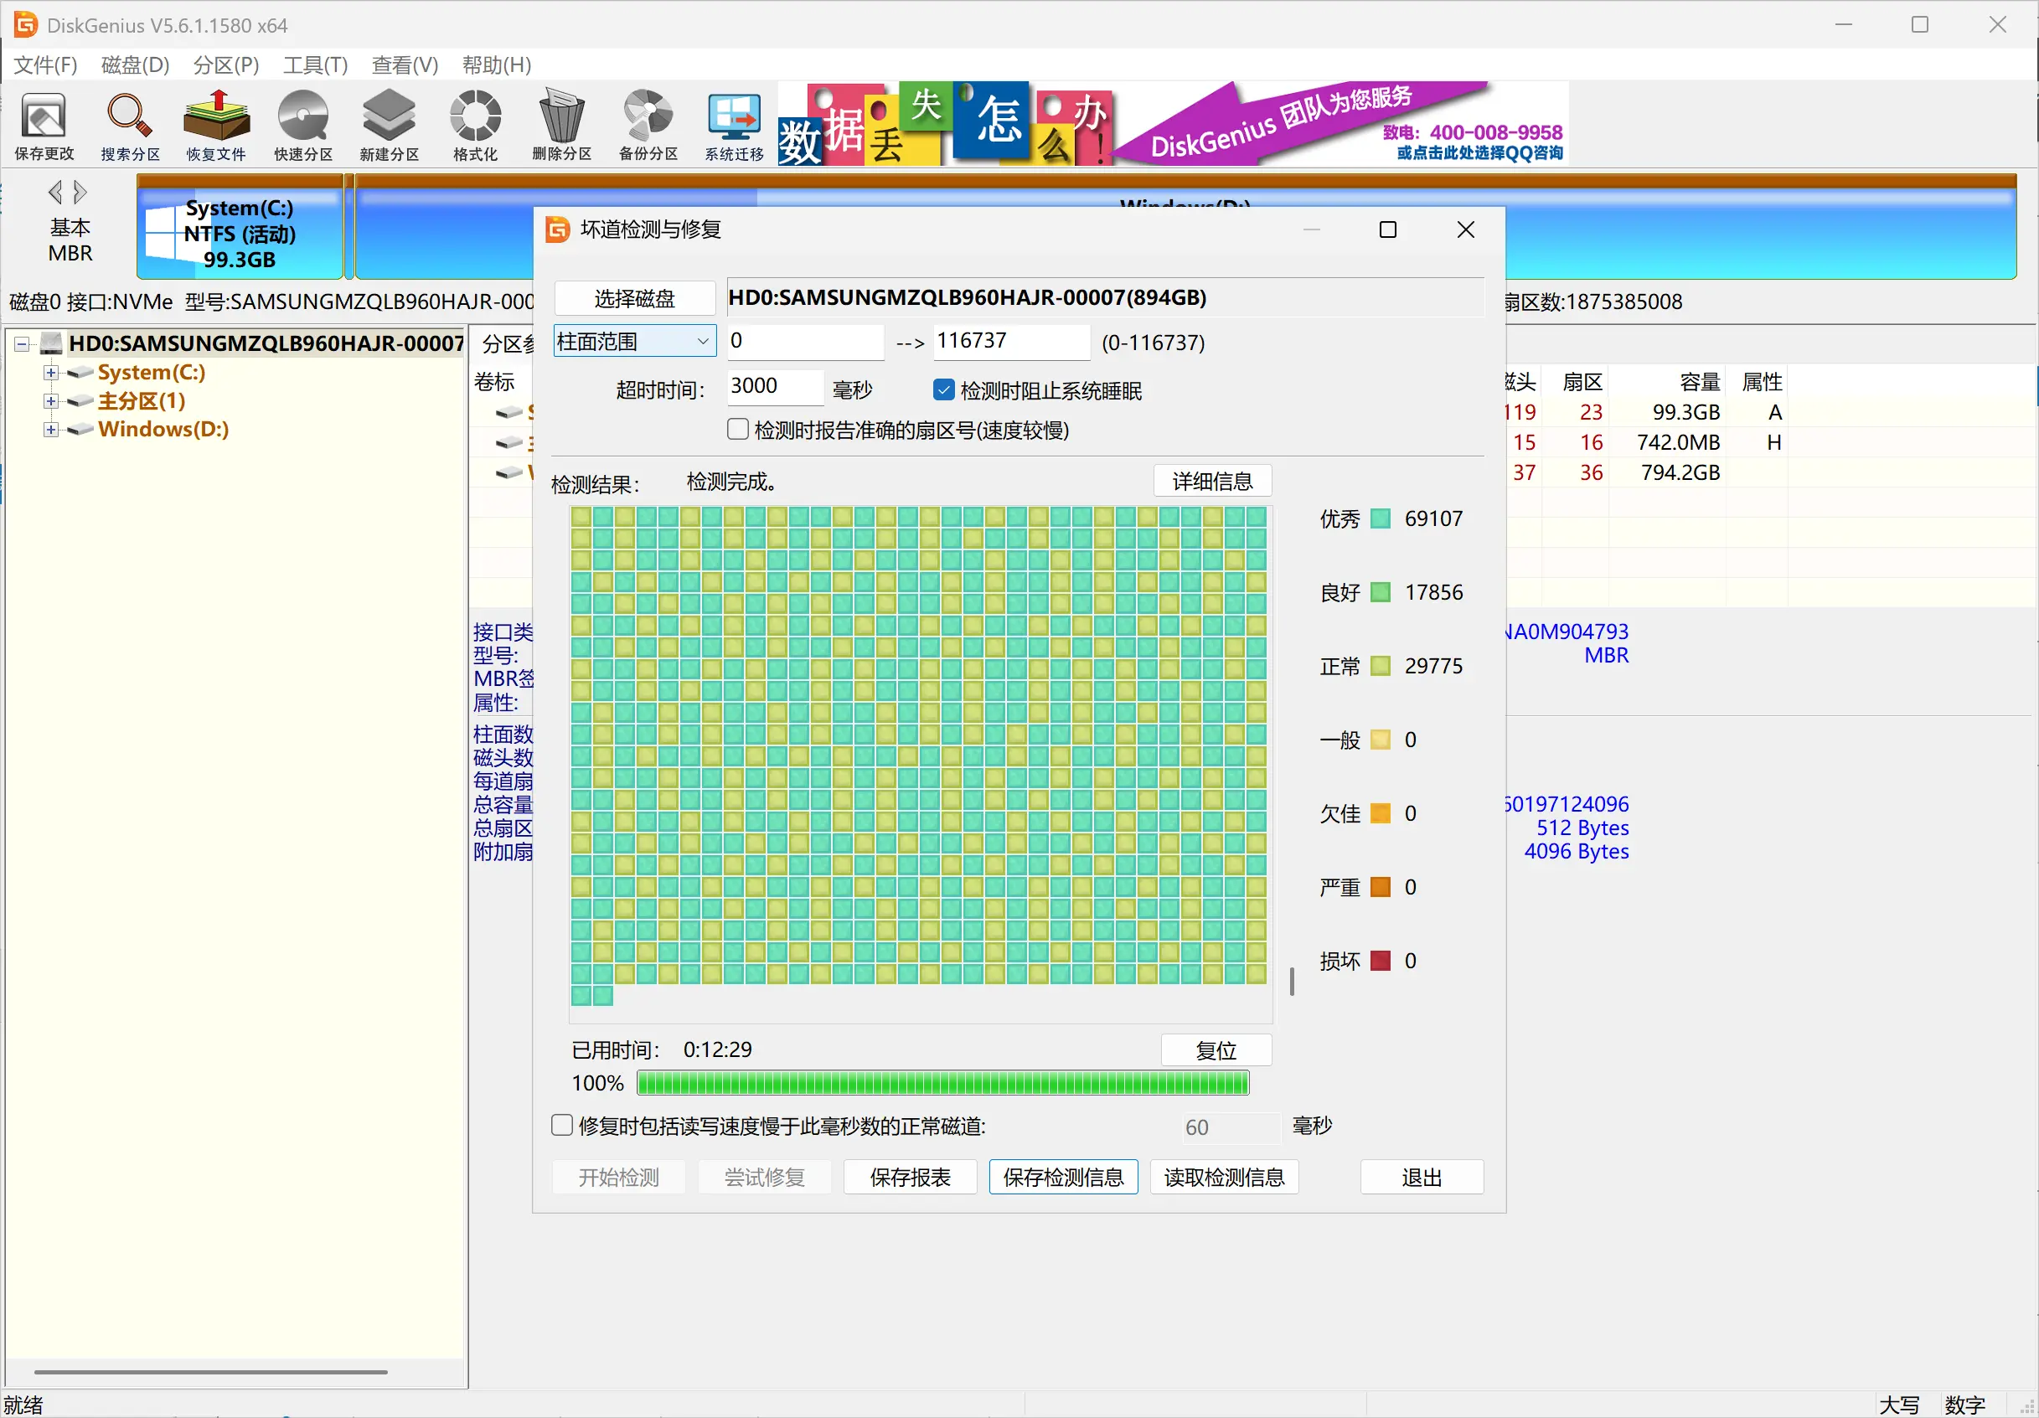Click the System(C:) drive icon in tree
Viewport: 2039px width, 1418px height.
click(x=80, y=372)
